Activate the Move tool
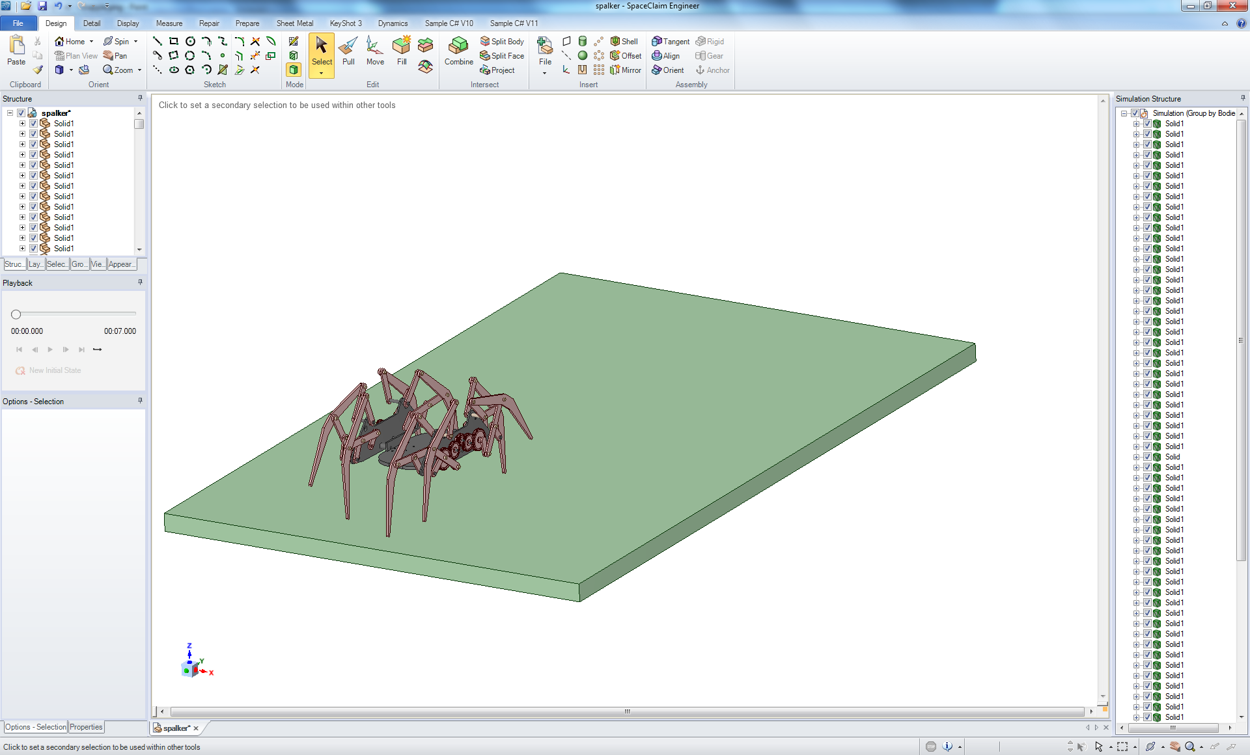This screenshot has width=1250, height=755. [375, 52]
